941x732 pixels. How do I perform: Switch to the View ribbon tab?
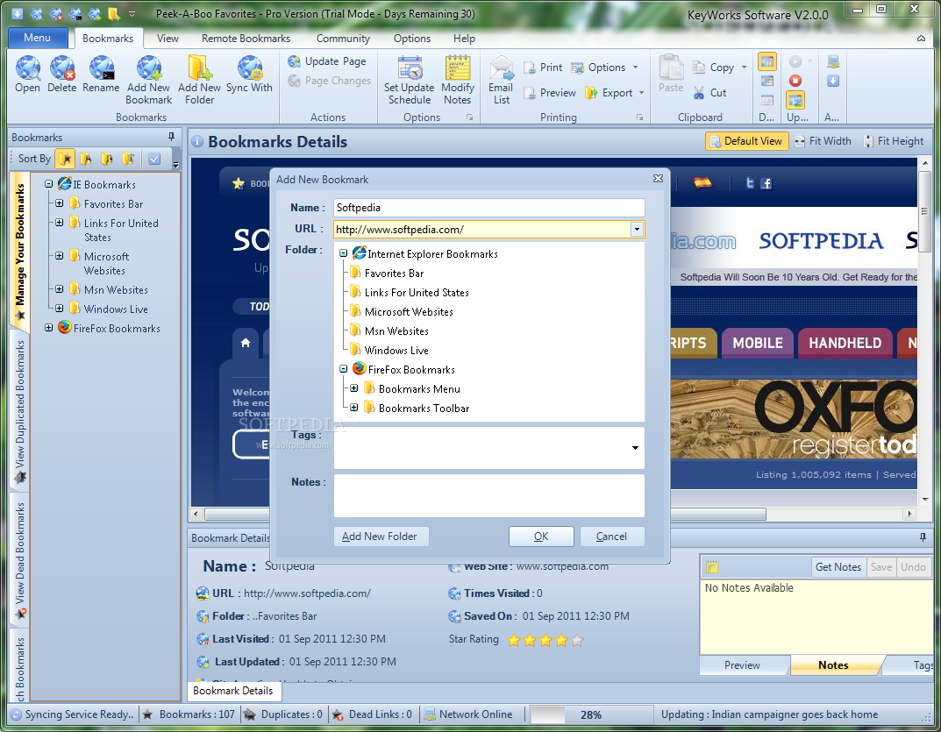click(168, 39)
